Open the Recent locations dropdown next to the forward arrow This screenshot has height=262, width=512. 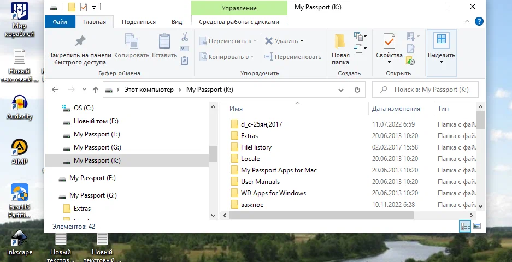[x=84, y=89]
